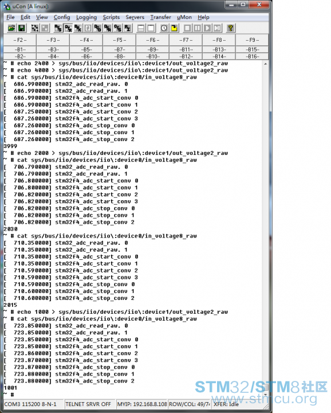
Task: Click the MYIP 192.168.8.108 status field
Action: (x=142, y=404)
